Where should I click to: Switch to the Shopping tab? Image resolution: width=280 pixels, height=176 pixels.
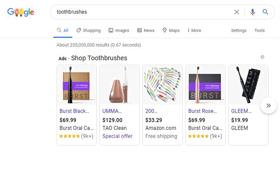coord(88,31)
